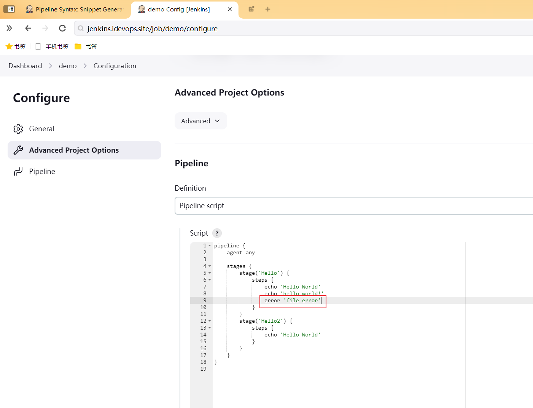Screen dimensions: 533x408
Task: Open the yellow 书签 bookmarks folder
Action: pyautogui.click(x=86, y=46)
